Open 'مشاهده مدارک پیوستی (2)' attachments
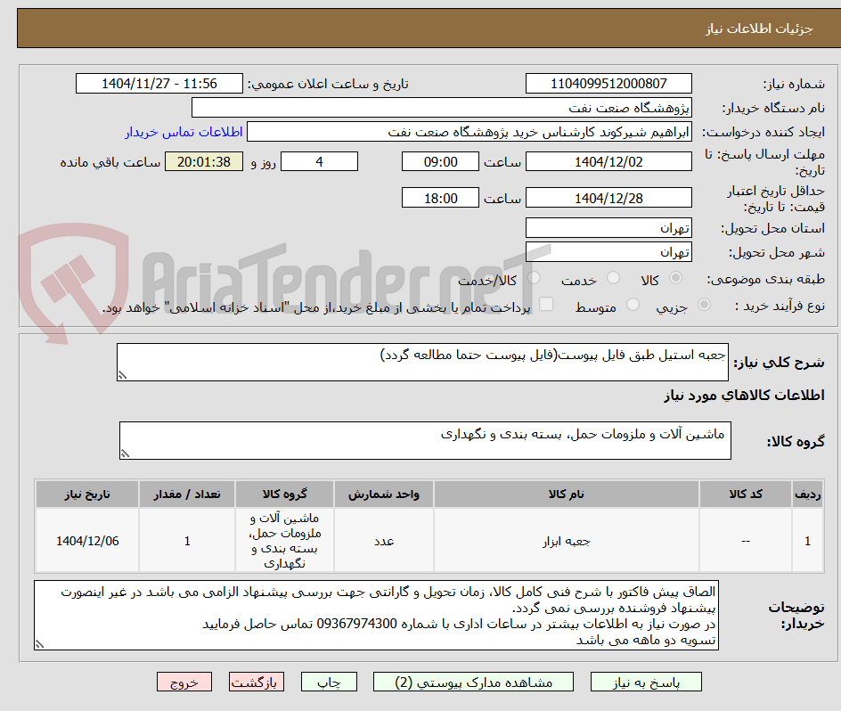This screenshot has width=841, height=711. coord(473,682)
